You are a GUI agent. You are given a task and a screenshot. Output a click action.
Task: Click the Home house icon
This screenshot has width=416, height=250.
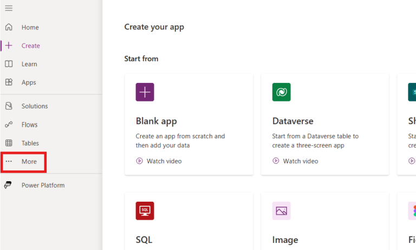point(9,27)
